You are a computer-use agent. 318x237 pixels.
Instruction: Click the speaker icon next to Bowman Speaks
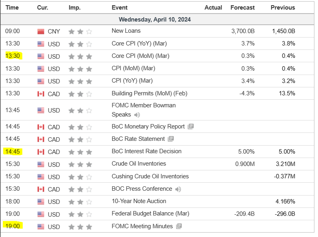click(x=137, y=115)
